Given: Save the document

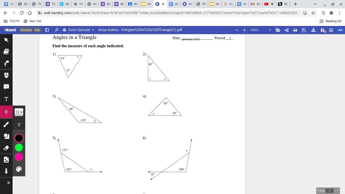Looking at the screenshot, I should [304, 30].
